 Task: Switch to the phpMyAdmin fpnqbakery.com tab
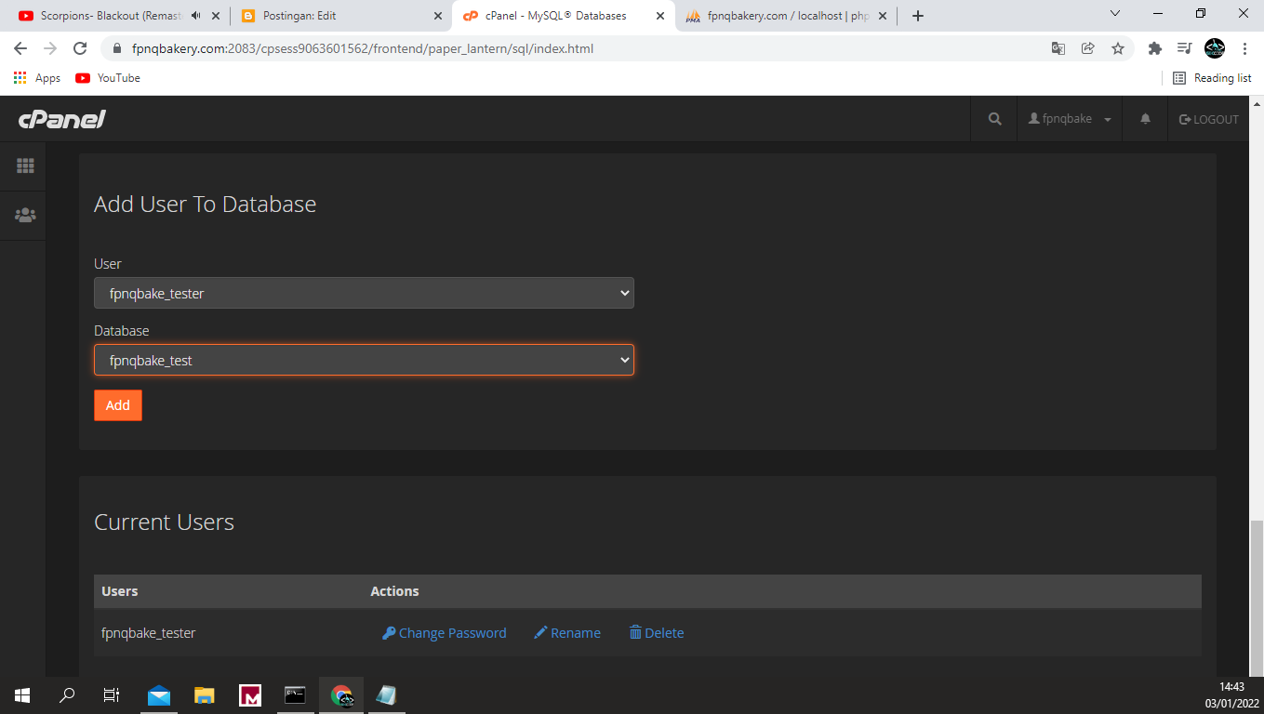tap(787, 16)
